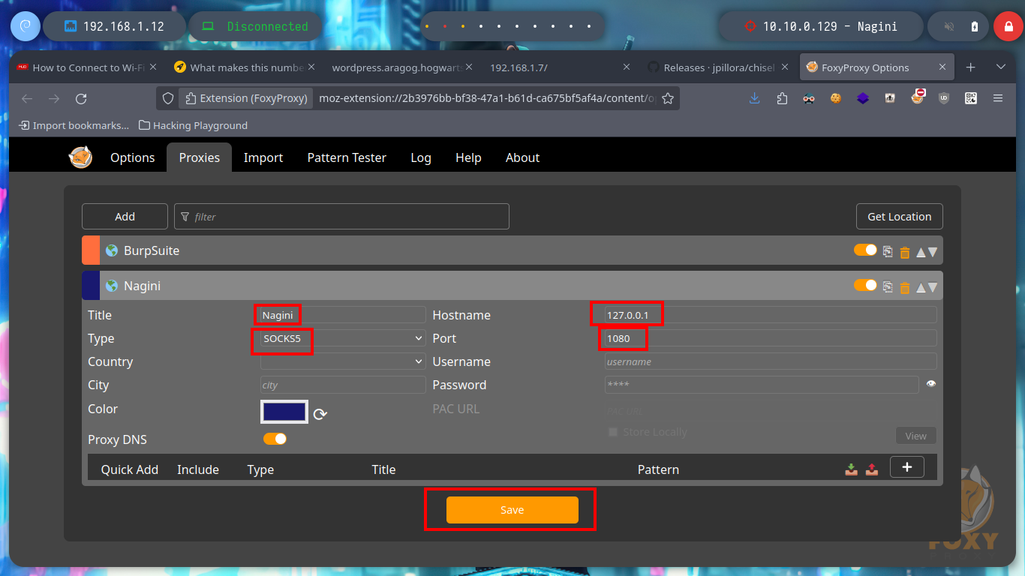Image resolution: width=1025 pixels, height=576 pixels.
Task: Click the Debian launcher icon in top panel
Action: click(x=25, y=26)
